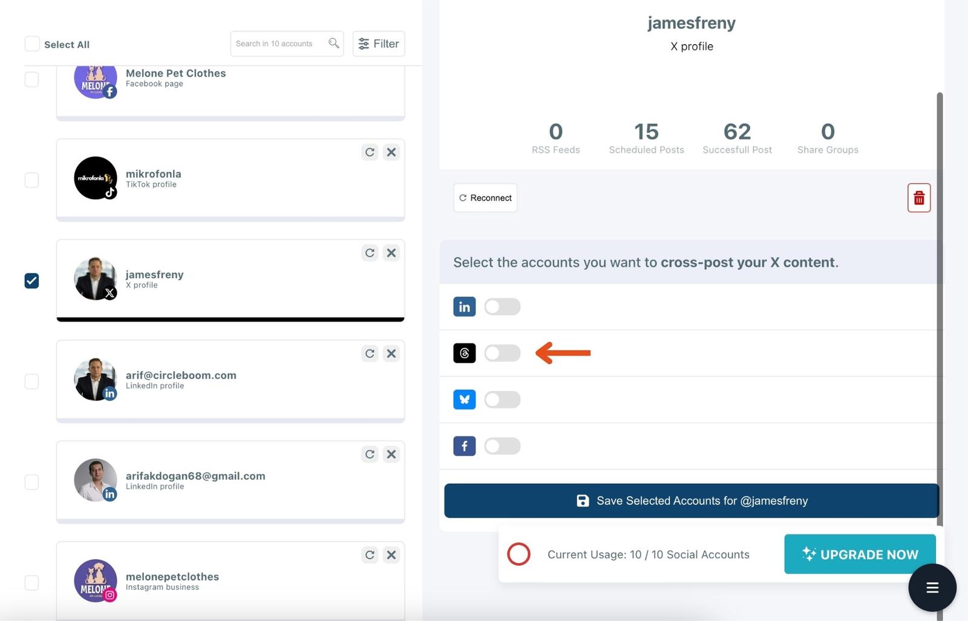The width and height of the screenshot is (968, 621).
Task: Refresh the arifakdogan68@gmail.com LinkedIn account
Action: pos(370,454)
